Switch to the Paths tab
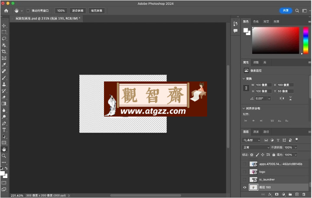The height and width of the screenshot is (198, 312). 266,132
